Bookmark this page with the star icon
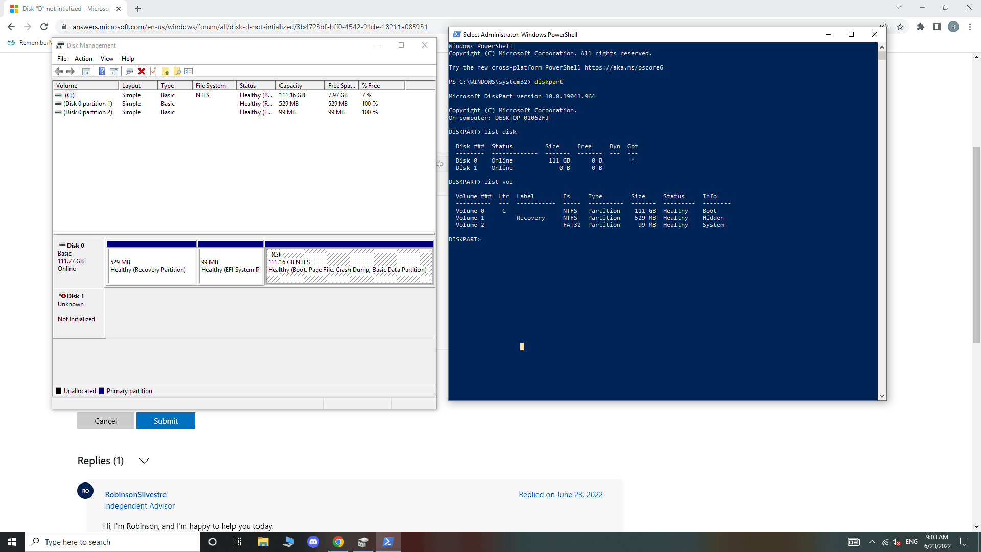Viewport: 981px width, 552px height. (900, 27)
